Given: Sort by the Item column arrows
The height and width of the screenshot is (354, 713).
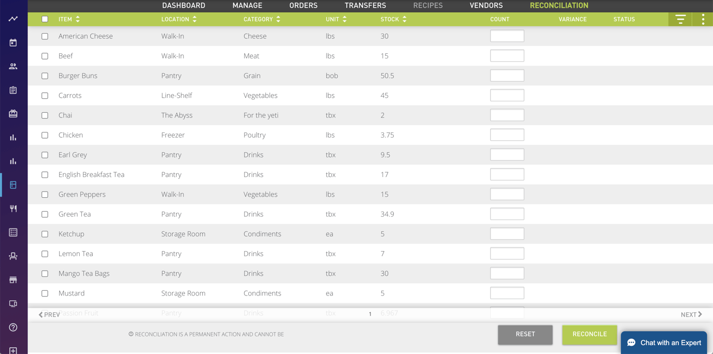Looking at the screenshot, I should [x=78, y=19].
